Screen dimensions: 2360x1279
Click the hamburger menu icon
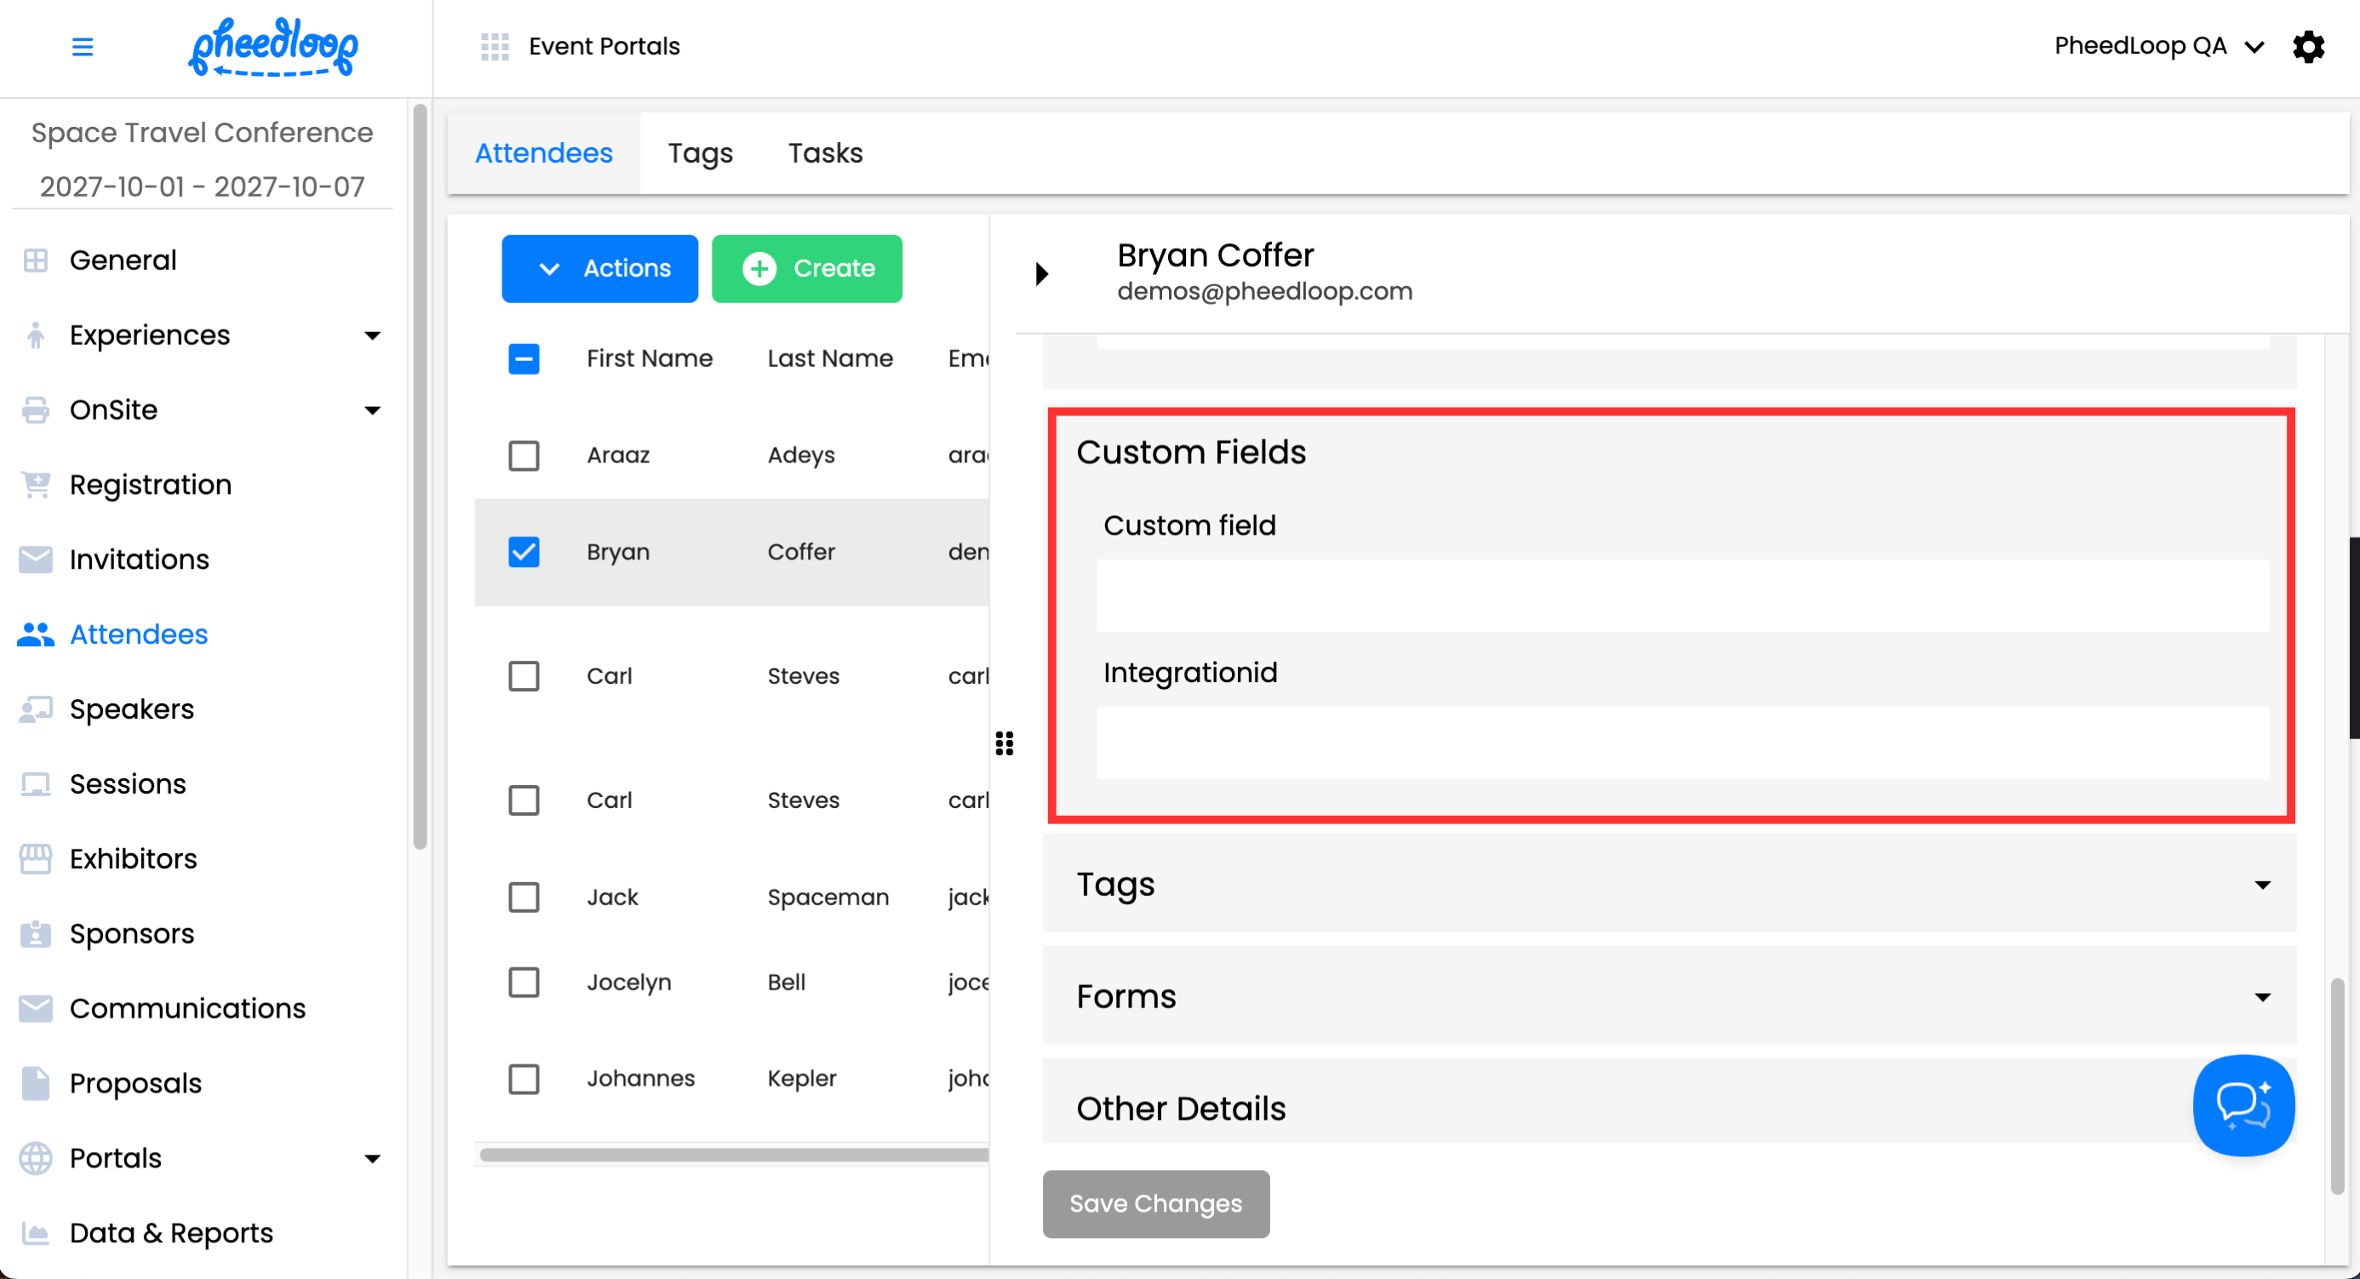83,47
